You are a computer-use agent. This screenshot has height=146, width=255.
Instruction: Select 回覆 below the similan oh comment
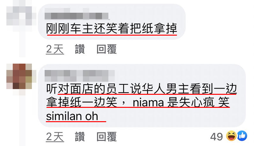tap(107, 136)
